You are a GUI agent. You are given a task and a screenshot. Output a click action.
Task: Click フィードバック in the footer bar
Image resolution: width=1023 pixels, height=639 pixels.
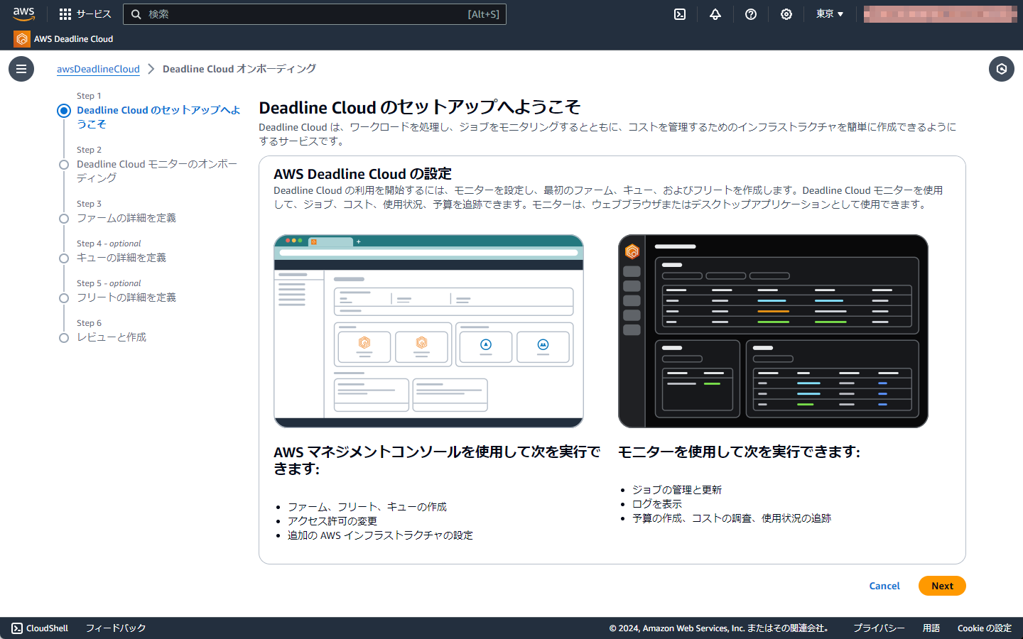(x=115, y=628)
